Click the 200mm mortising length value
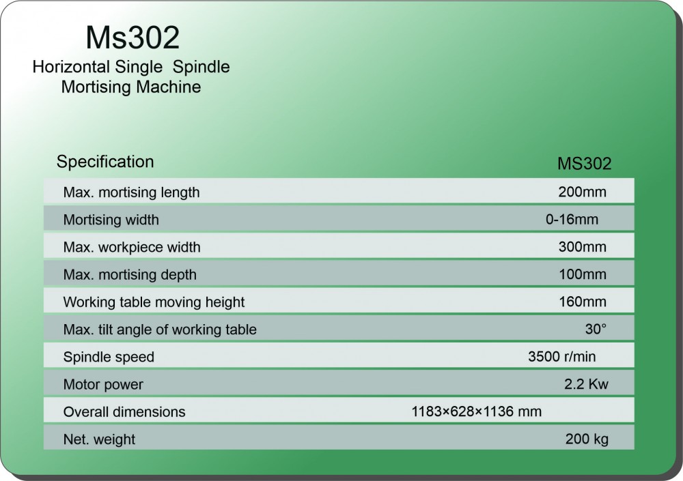This screenshot has height=481, width=683. click(x=582, y=192)
